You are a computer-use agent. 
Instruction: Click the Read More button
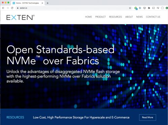(x=148, y=118)
